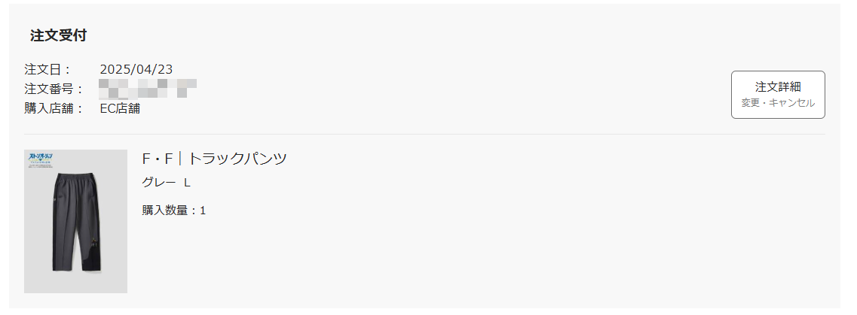Viewport: 857px width, 315px height.
Task: Click the size L text
Action: (x=187, y=183)
